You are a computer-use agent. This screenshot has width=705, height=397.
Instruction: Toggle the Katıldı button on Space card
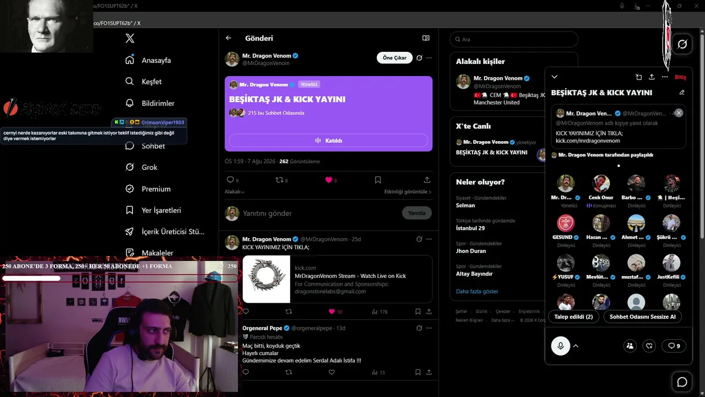[328, 141]
